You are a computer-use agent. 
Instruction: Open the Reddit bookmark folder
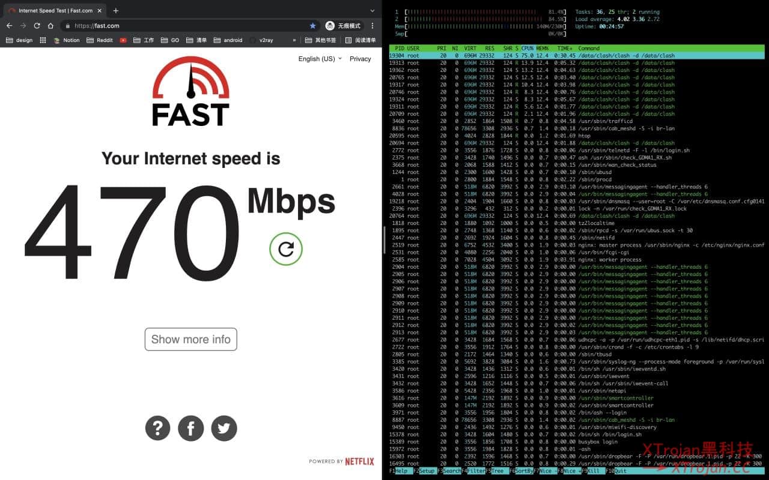pyautogui.click(x=100, y=40)
